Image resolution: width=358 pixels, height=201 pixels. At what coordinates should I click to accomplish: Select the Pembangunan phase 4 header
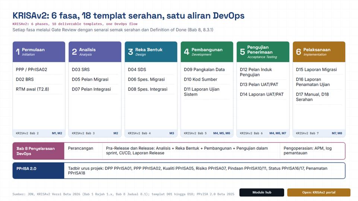point(207,52)
